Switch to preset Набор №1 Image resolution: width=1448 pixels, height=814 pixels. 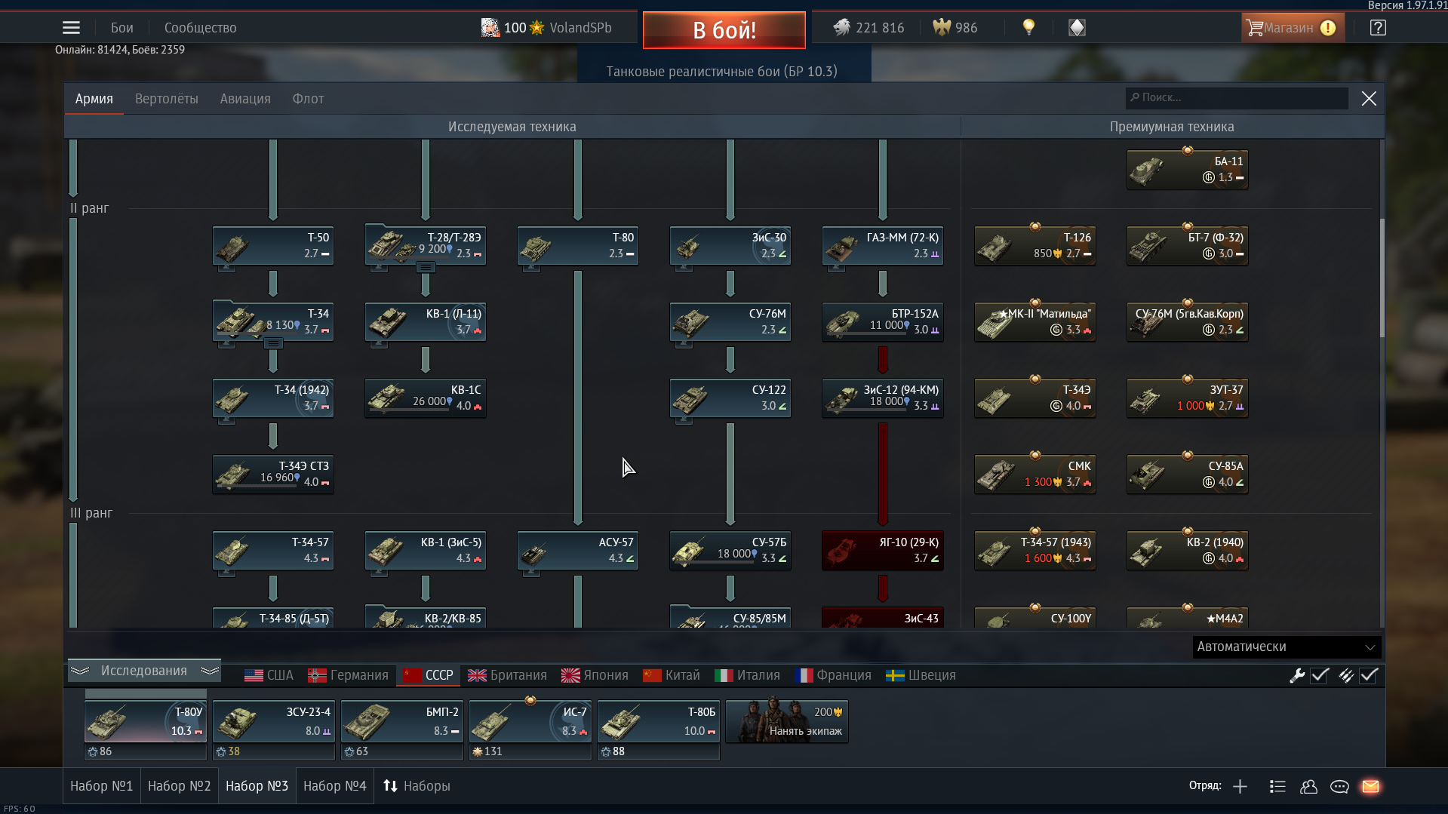point(102,786)
